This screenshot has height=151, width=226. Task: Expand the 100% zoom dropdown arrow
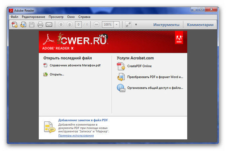pyautogui.click(x=117, y=24)
